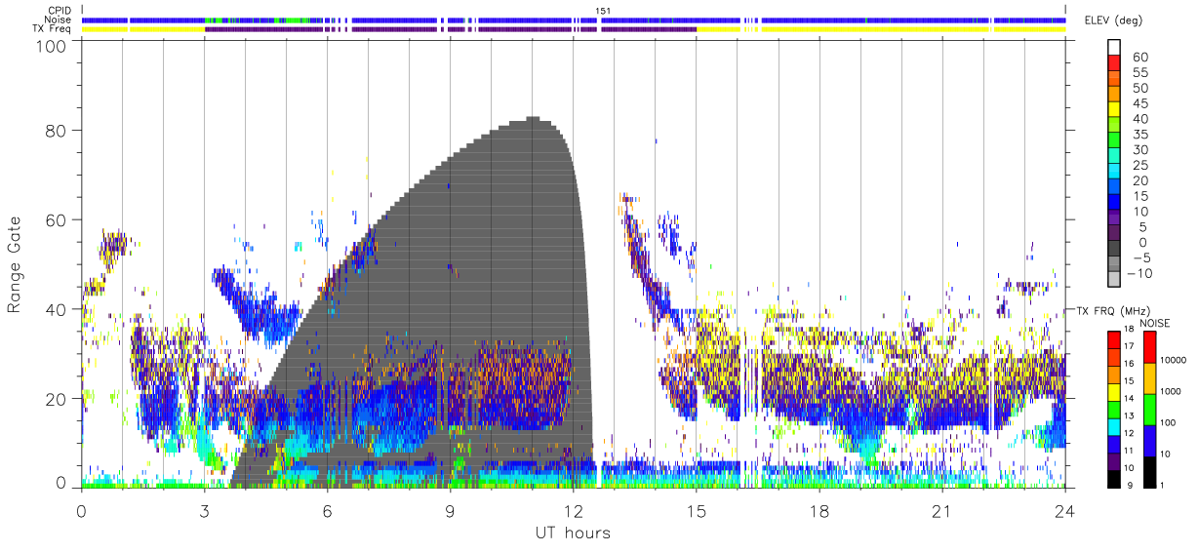Click the '30' label on the ELEV colorbar
Viewport: 1198px width, 553px height.
(1139, 149)
